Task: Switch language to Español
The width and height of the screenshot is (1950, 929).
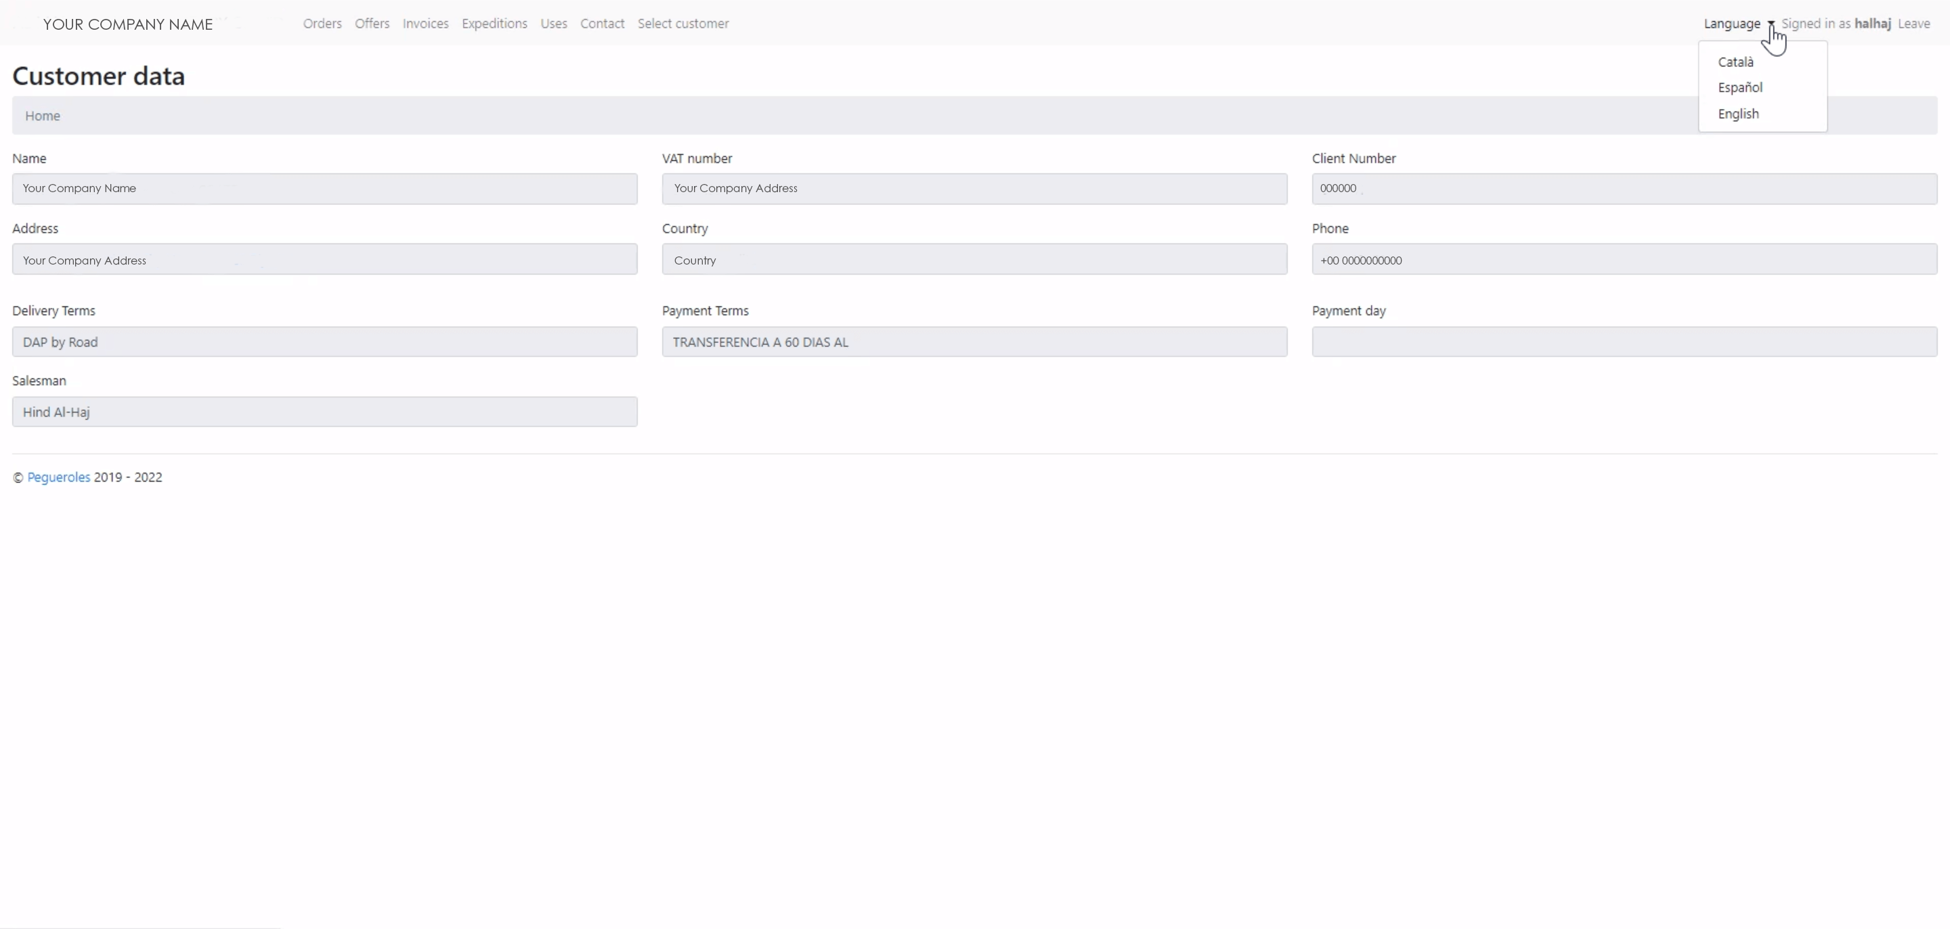Action: (1739, 88)
